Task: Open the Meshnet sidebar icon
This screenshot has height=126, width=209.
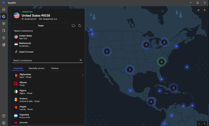Action: pos(4,38)
